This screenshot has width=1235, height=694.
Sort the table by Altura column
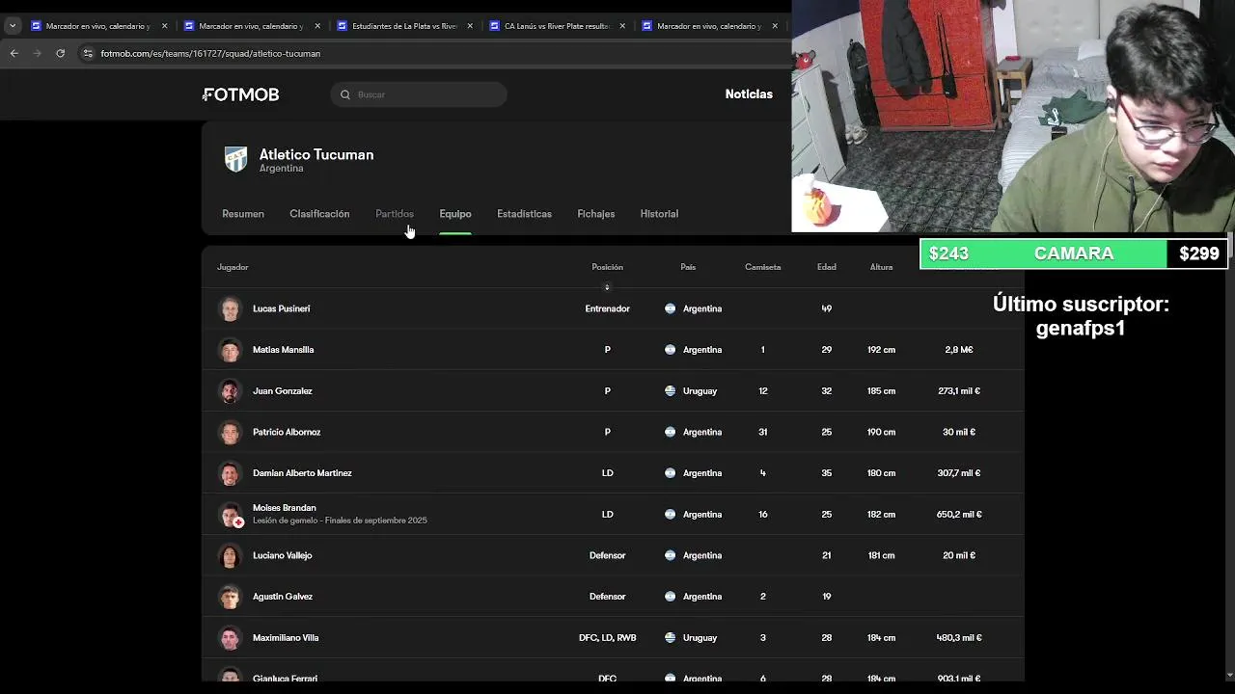pos(881,267)
